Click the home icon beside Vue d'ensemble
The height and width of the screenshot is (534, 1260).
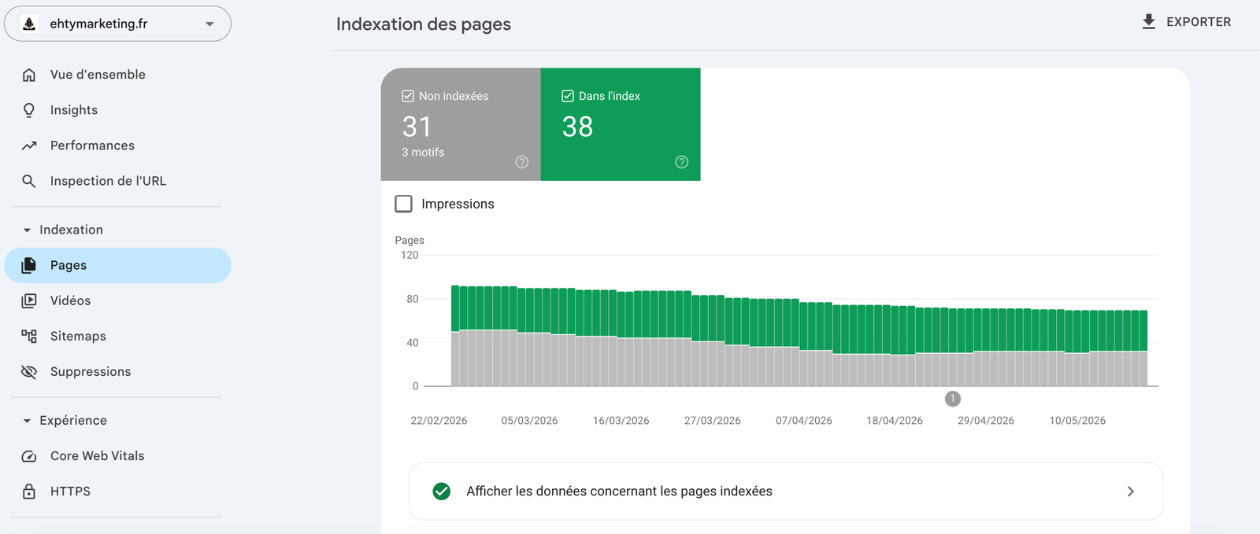coord(29,75)
